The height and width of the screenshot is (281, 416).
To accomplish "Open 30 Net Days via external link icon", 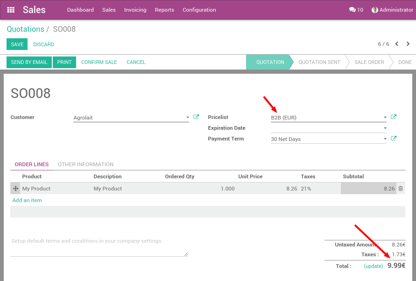I will pyautogui.click(x=394, y=138).
